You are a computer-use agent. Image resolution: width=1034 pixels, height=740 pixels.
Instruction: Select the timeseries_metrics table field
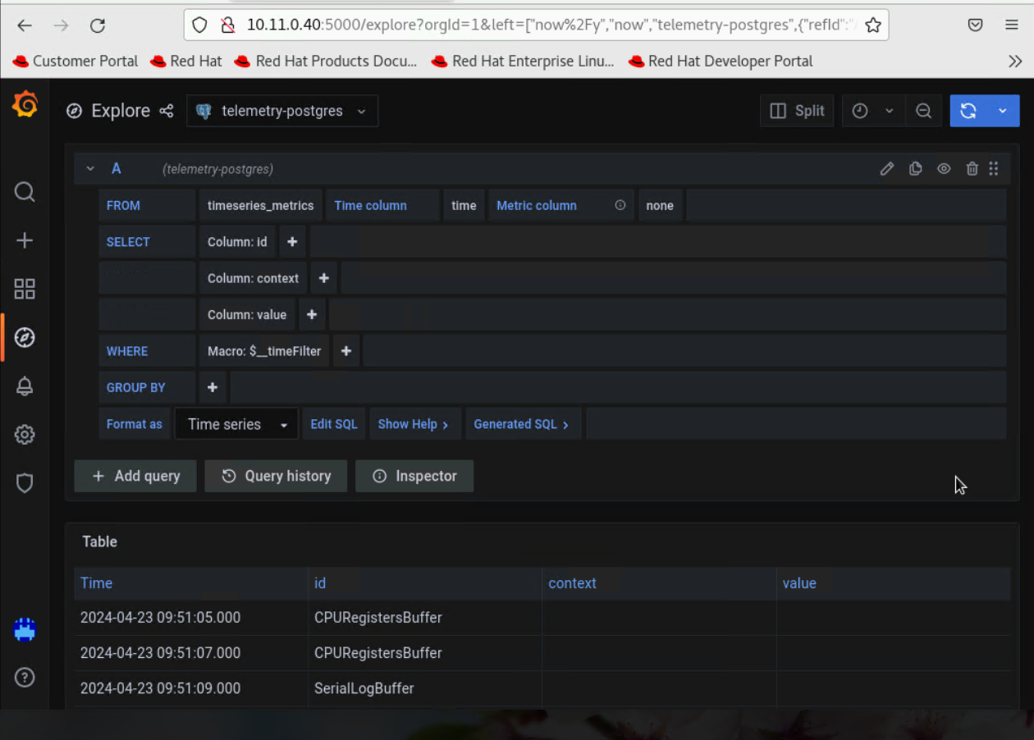pyautogui.click(x=261, y=205)
